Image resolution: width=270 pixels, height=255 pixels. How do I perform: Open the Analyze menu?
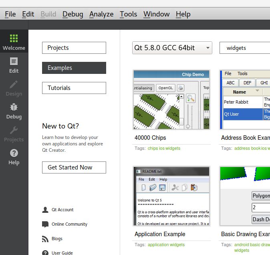pyautogui.click(x=101, y=14)
